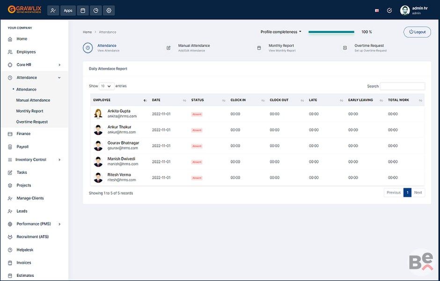440x281 pixels.
Task: Click the Payroll icon in sidebar
Action: (x=10, y=147)
